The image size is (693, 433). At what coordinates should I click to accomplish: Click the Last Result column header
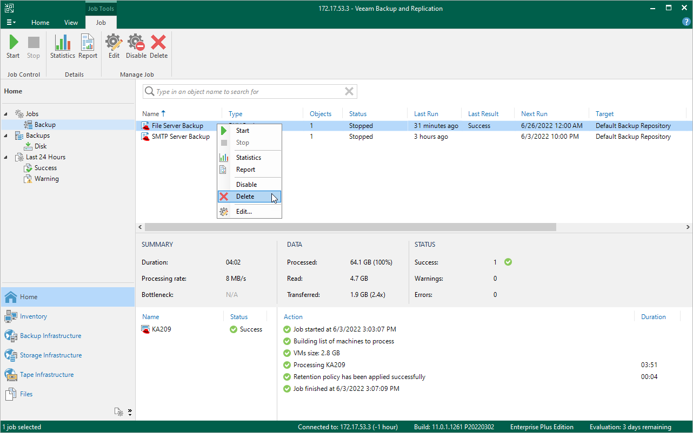point(483,114)
